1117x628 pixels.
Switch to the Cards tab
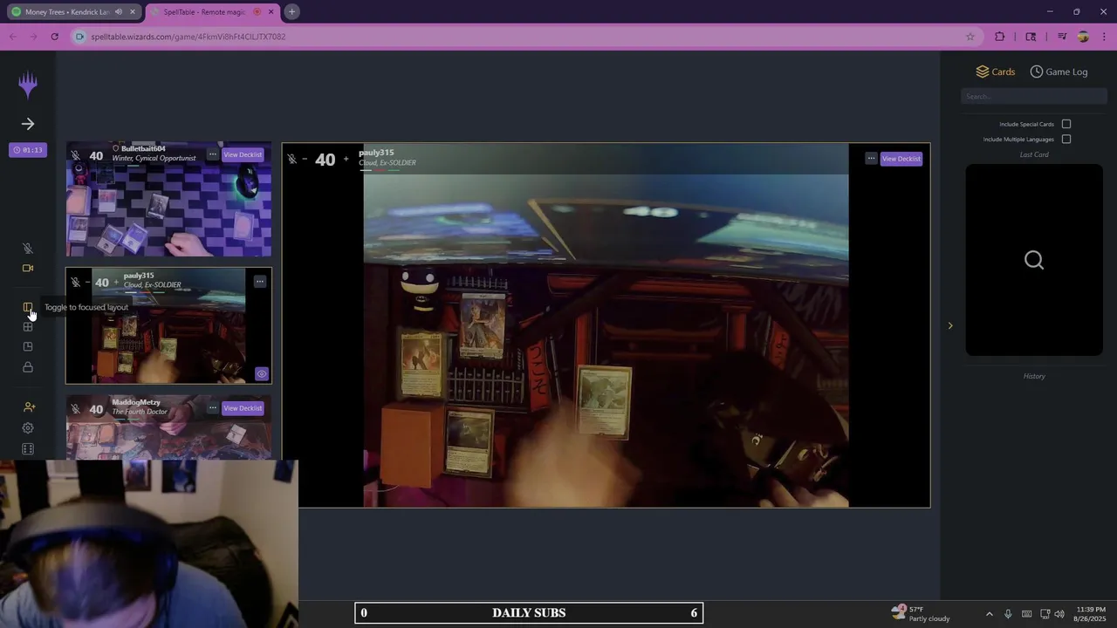click(x=995, y=72)
